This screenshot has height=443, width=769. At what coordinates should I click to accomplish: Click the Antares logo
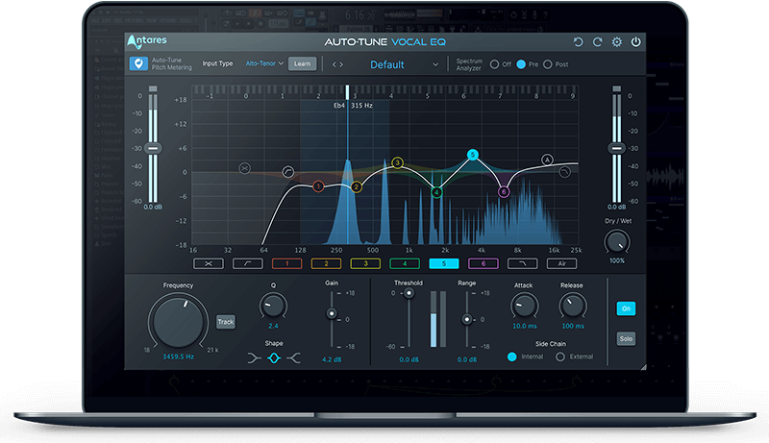coord(147,41)
